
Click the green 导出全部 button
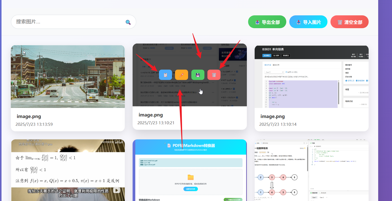(x=267, y=22)
